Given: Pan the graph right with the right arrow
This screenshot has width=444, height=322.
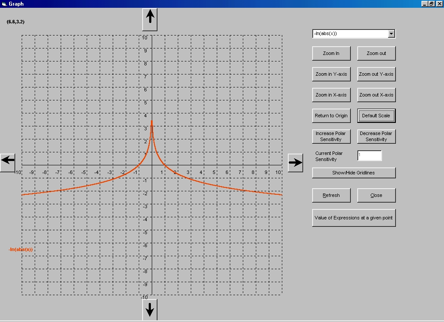Looking at the screenshot, I should coord(295,163).
